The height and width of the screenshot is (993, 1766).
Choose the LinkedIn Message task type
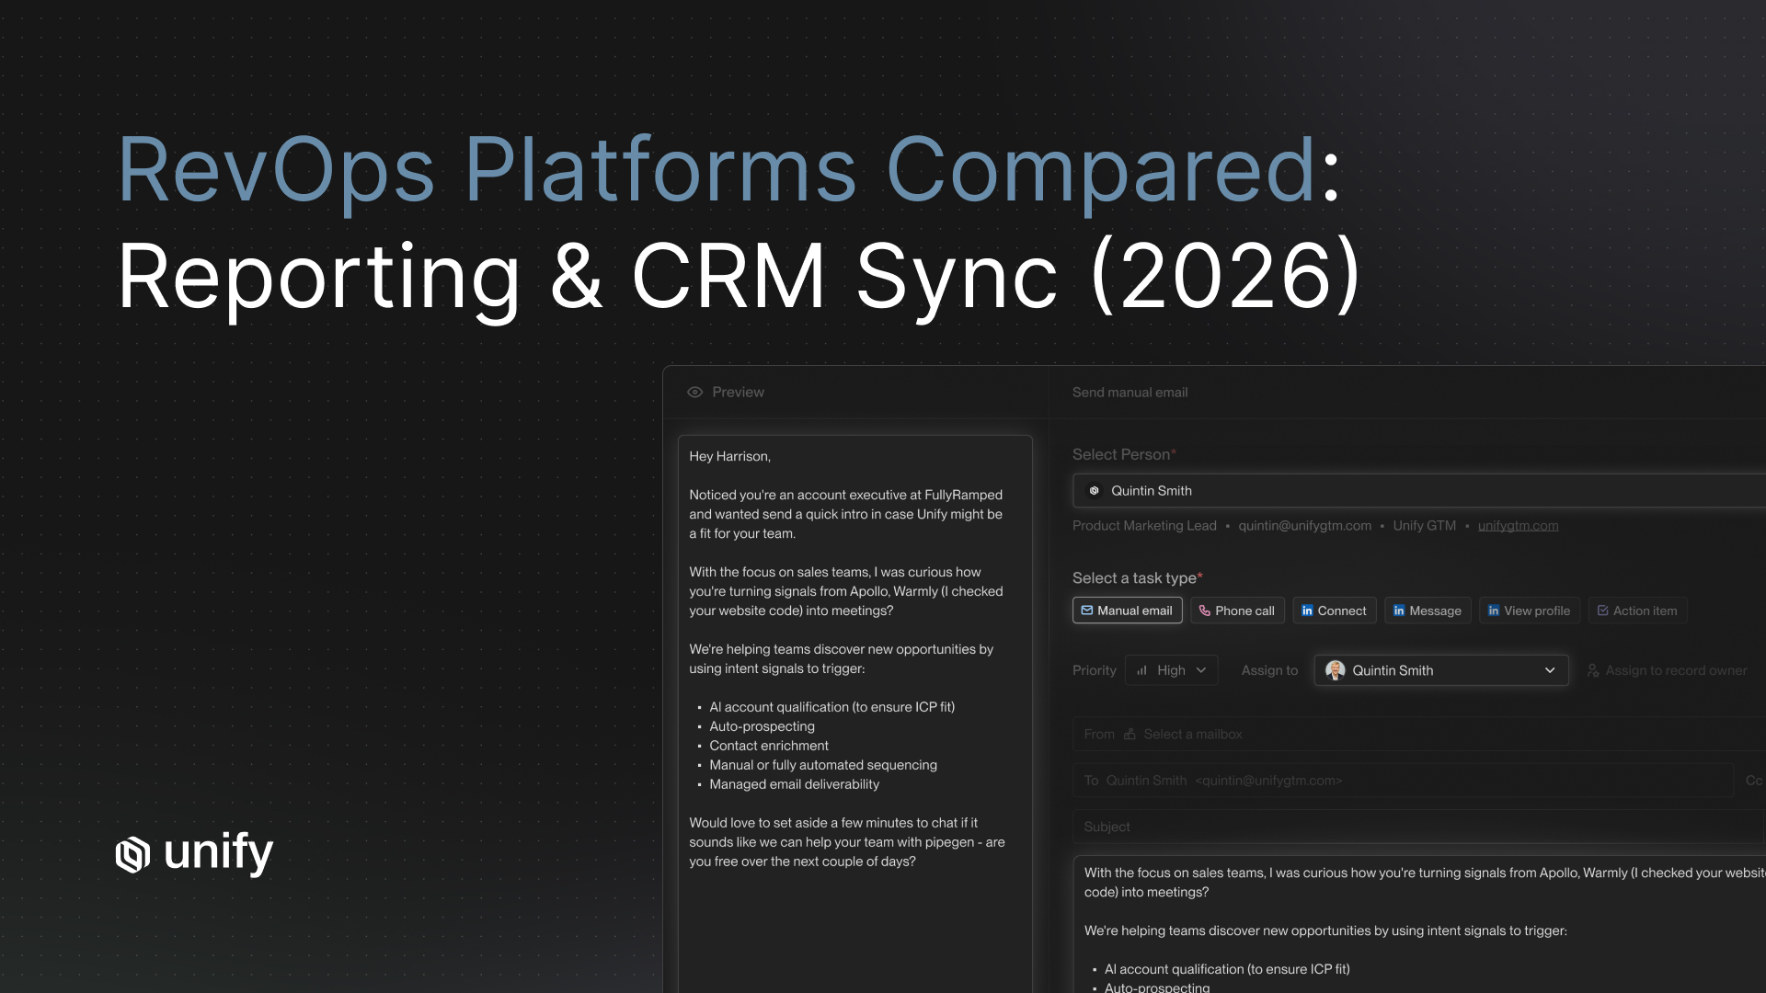(x=1428, y=611)
